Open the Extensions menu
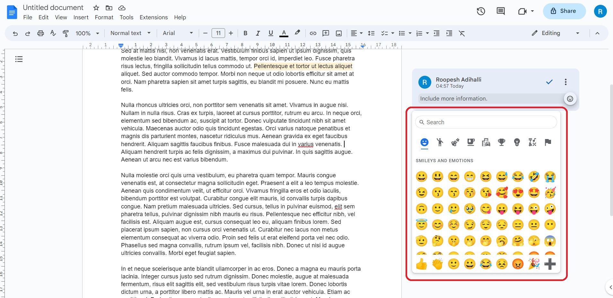Screen dimensions: 613x298 [x=153, y=17]
